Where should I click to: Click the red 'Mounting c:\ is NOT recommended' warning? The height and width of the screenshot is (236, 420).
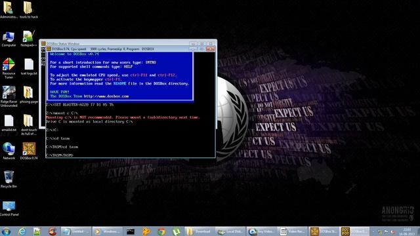click(x=123, y=117)
